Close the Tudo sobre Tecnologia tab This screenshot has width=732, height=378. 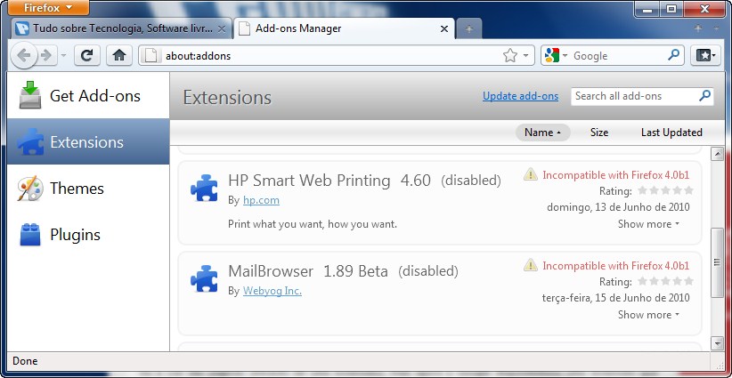[223, 28]
